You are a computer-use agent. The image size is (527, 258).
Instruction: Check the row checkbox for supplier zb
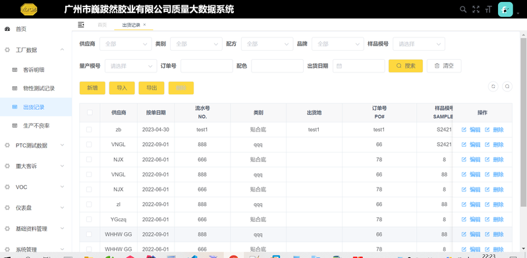(89, 130)
